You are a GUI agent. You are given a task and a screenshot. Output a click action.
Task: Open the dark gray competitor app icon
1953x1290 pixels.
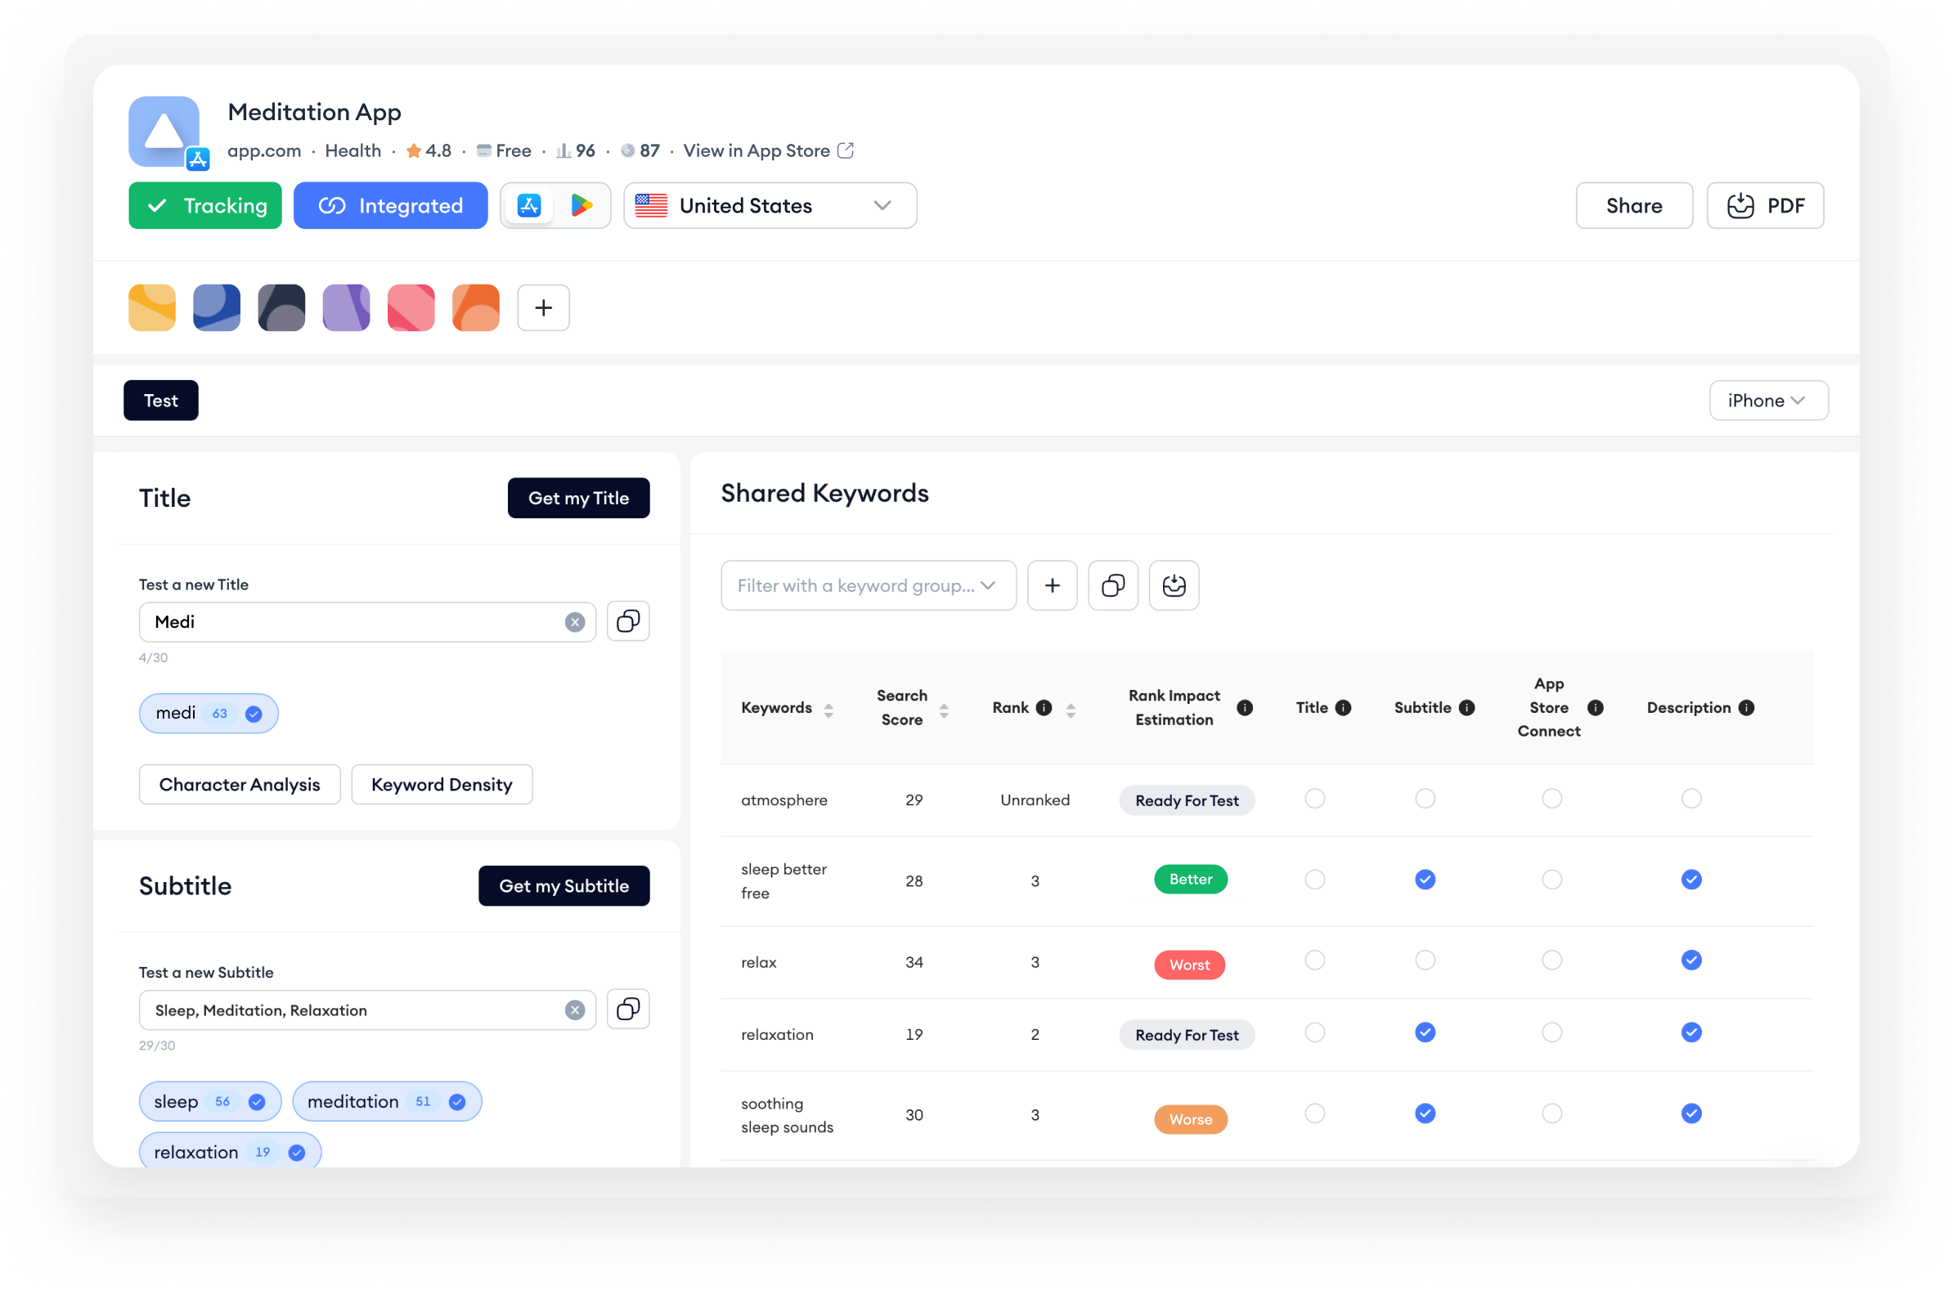[281, 307]
